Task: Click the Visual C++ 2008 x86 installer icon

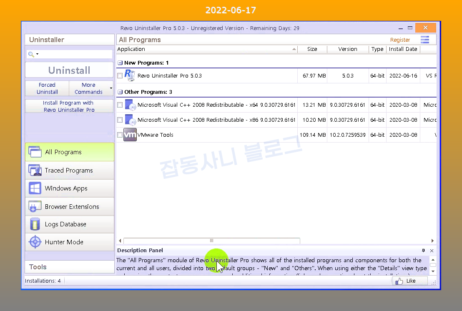Action: click(x=130, y=120)
